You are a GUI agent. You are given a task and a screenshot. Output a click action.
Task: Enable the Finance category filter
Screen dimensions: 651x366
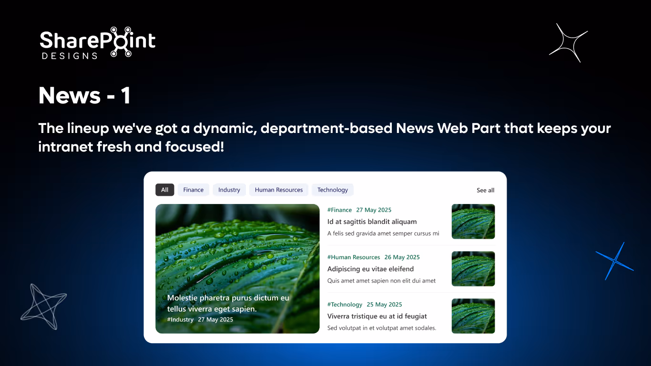(x=193, y=190)
